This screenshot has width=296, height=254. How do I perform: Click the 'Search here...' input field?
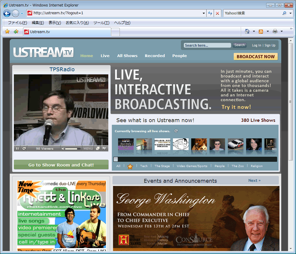207,45
